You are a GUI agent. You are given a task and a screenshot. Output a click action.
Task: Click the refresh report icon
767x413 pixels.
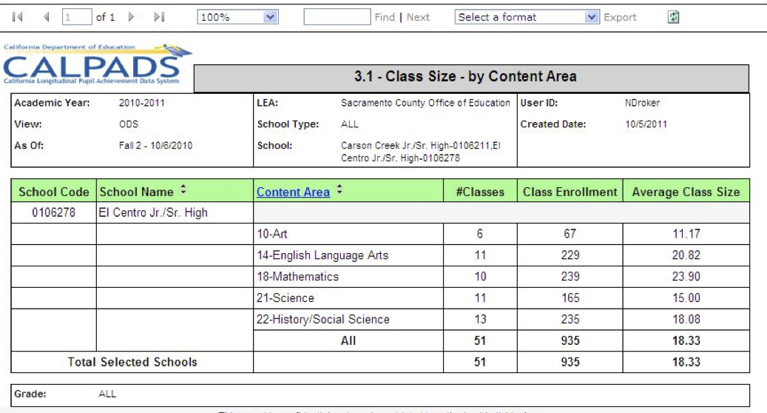point(674,17)
